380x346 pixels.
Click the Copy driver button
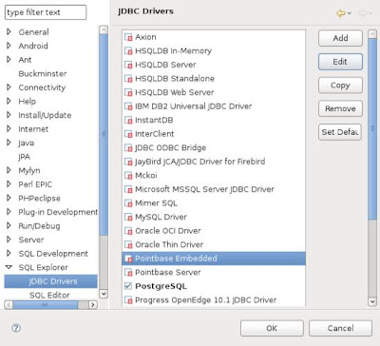(x=340, y=86)
